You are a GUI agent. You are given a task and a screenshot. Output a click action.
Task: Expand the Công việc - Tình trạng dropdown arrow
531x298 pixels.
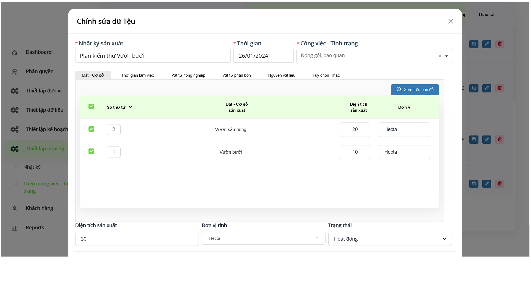tap(446, 56)
